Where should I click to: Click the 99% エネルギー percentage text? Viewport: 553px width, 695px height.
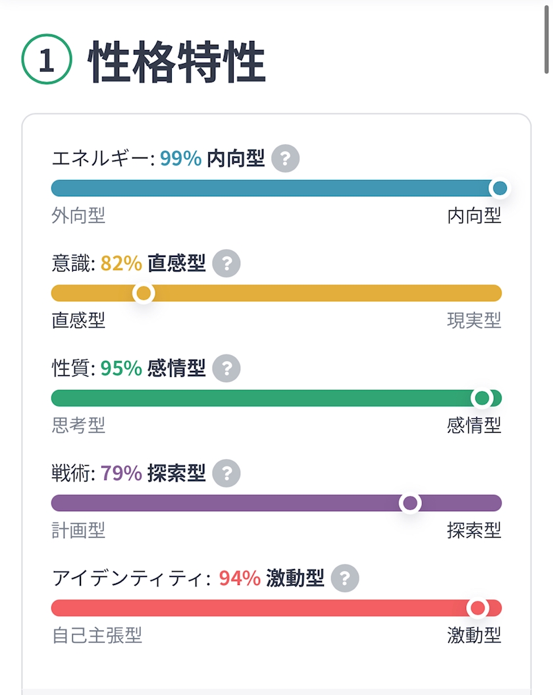click(x=180, y=159)
